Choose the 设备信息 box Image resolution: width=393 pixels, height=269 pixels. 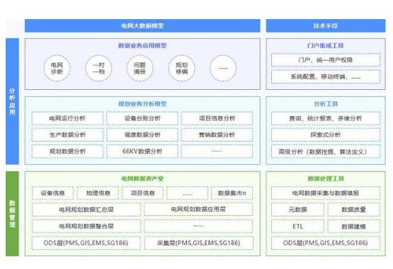pyautogui.click(x=52, y=193)
